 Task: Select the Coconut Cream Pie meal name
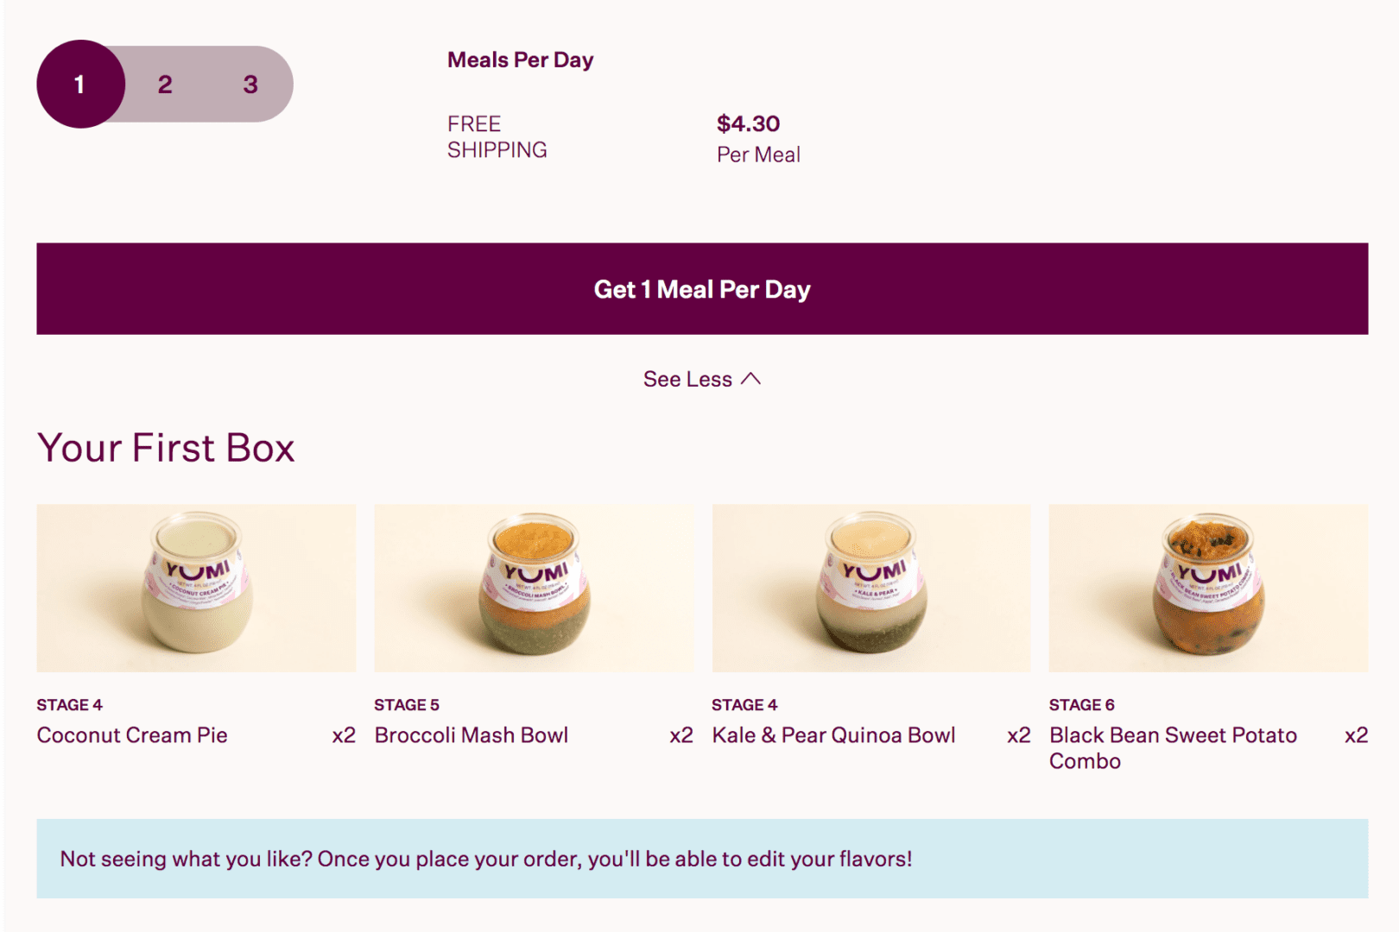(x=132, y=735)
